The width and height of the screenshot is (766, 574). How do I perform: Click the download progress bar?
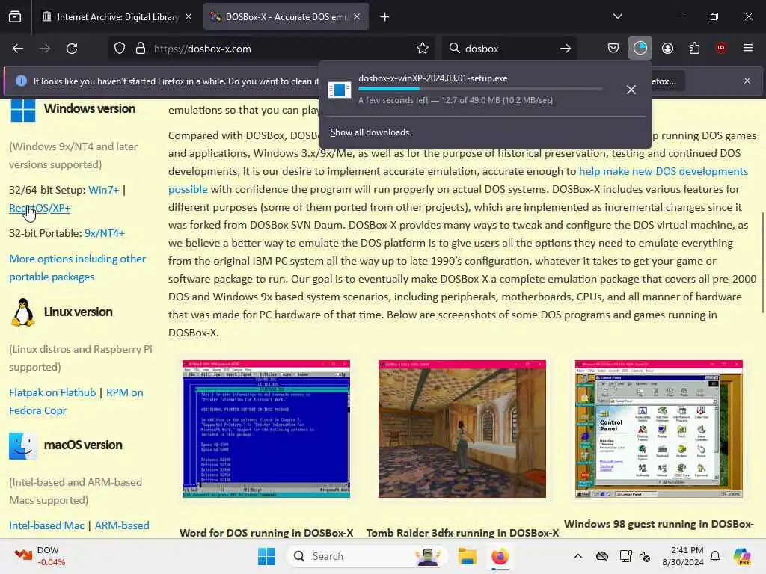pos(480,89)
